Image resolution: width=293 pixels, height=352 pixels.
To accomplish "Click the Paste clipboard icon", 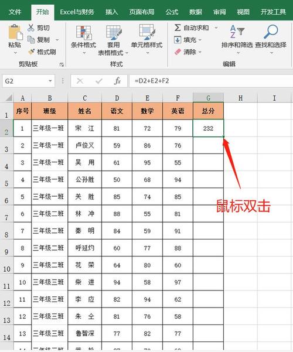I will coord(15,33).
